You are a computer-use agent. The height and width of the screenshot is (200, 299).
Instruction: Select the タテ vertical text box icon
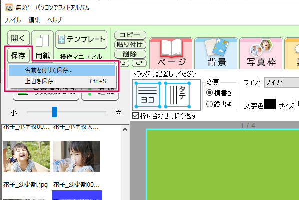tap(177, 95)
